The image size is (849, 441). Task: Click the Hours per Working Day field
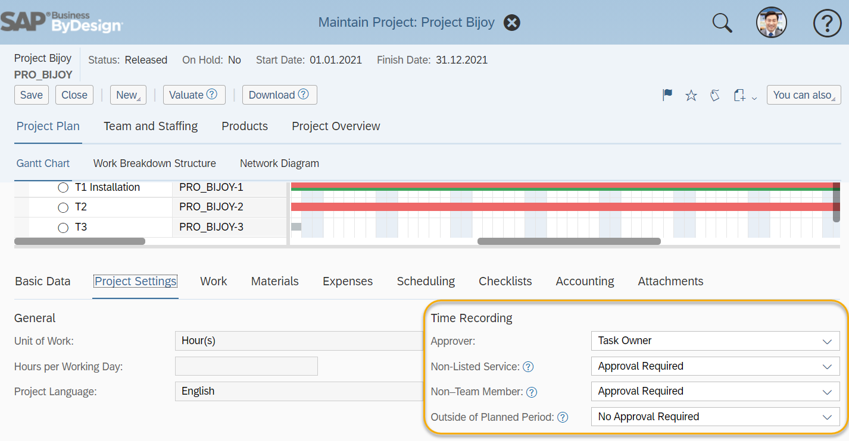coord(246,366)
